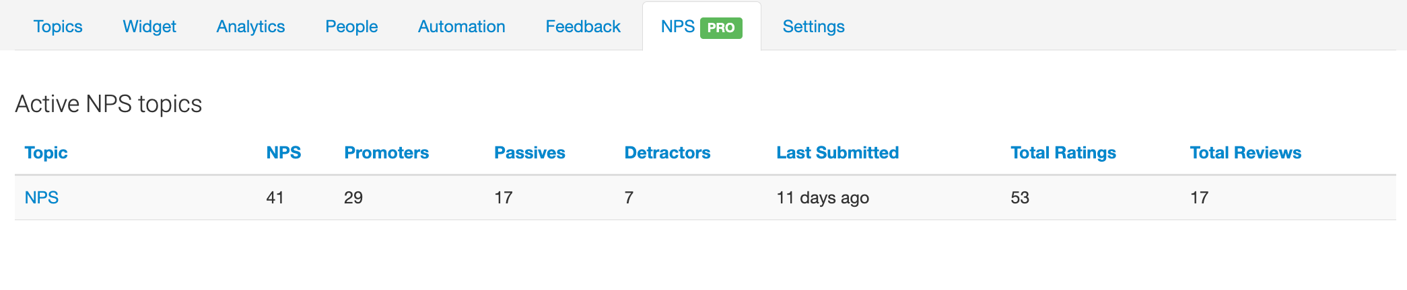The image size is (1407, 290).
Task: Click the NPS tab label
Action: [x=677, y=27]
